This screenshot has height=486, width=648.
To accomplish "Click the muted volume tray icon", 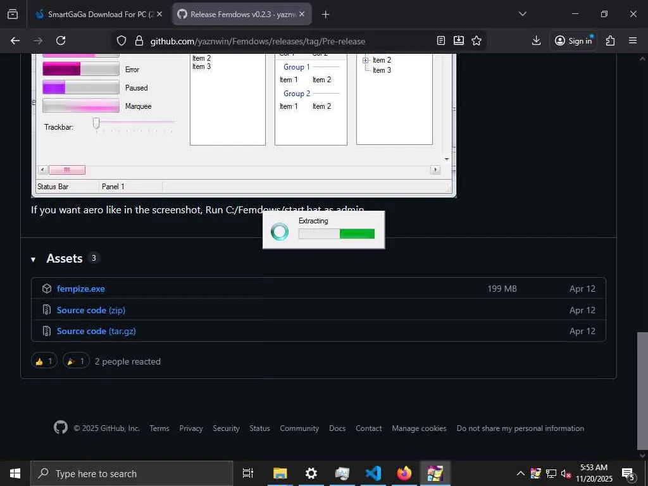I will point(565,473).
